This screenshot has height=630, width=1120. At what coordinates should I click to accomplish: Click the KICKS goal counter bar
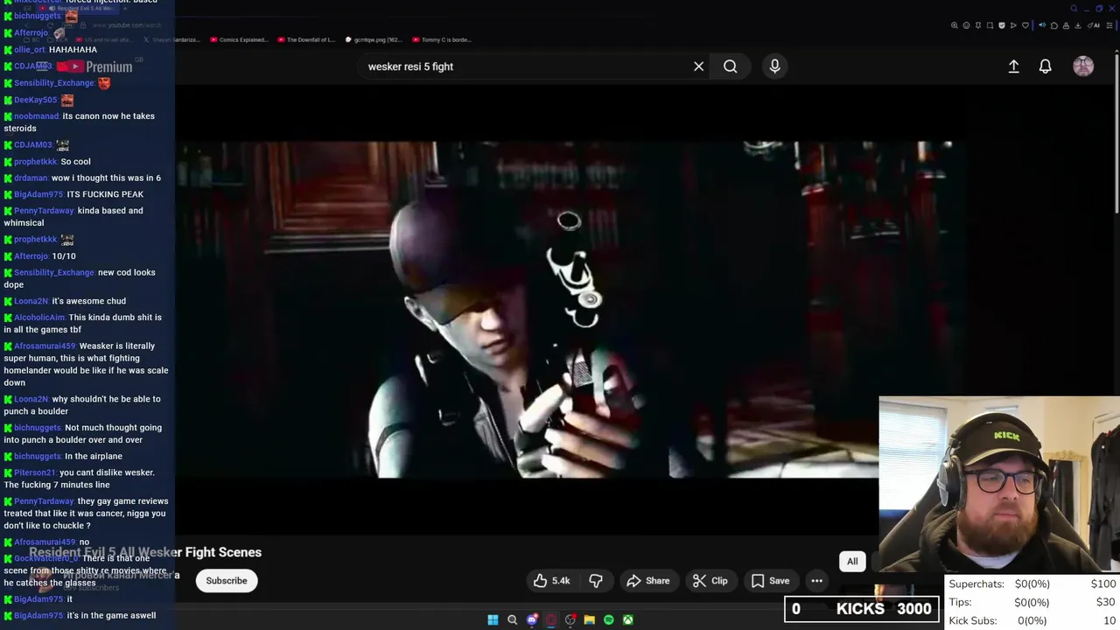click(862, 609)
